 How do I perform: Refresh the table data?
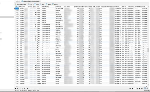(25, 88)
